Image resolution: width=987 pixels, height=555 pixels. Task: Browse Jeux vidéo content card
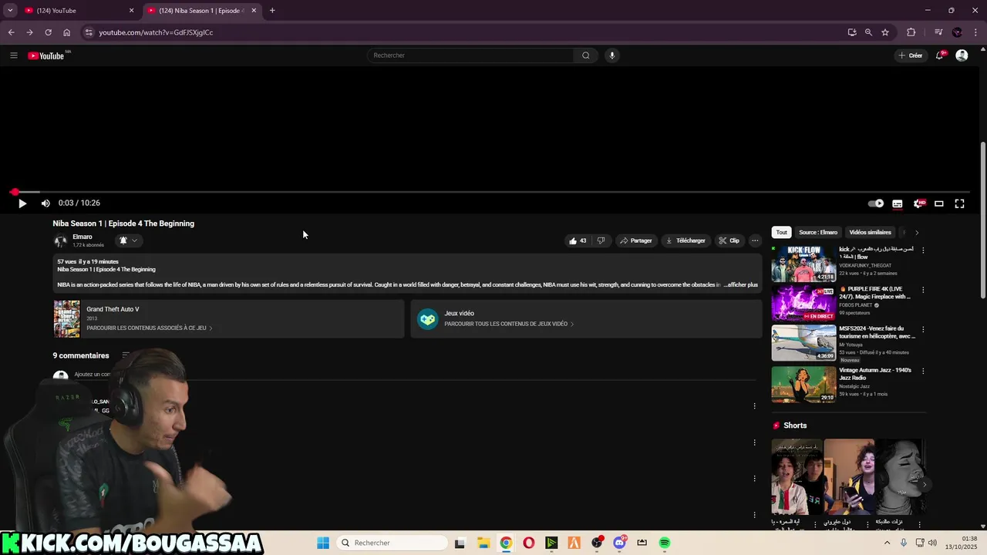(586, 318)
